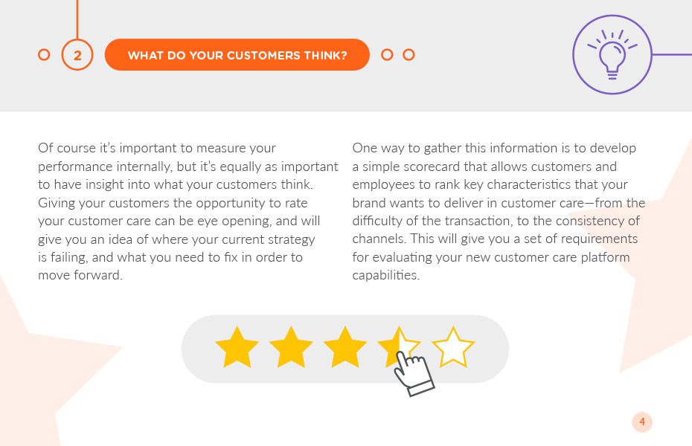Click the orange vertical line above number 2
The height and width of the screenshot is (446, 692).
pos(77,19)
